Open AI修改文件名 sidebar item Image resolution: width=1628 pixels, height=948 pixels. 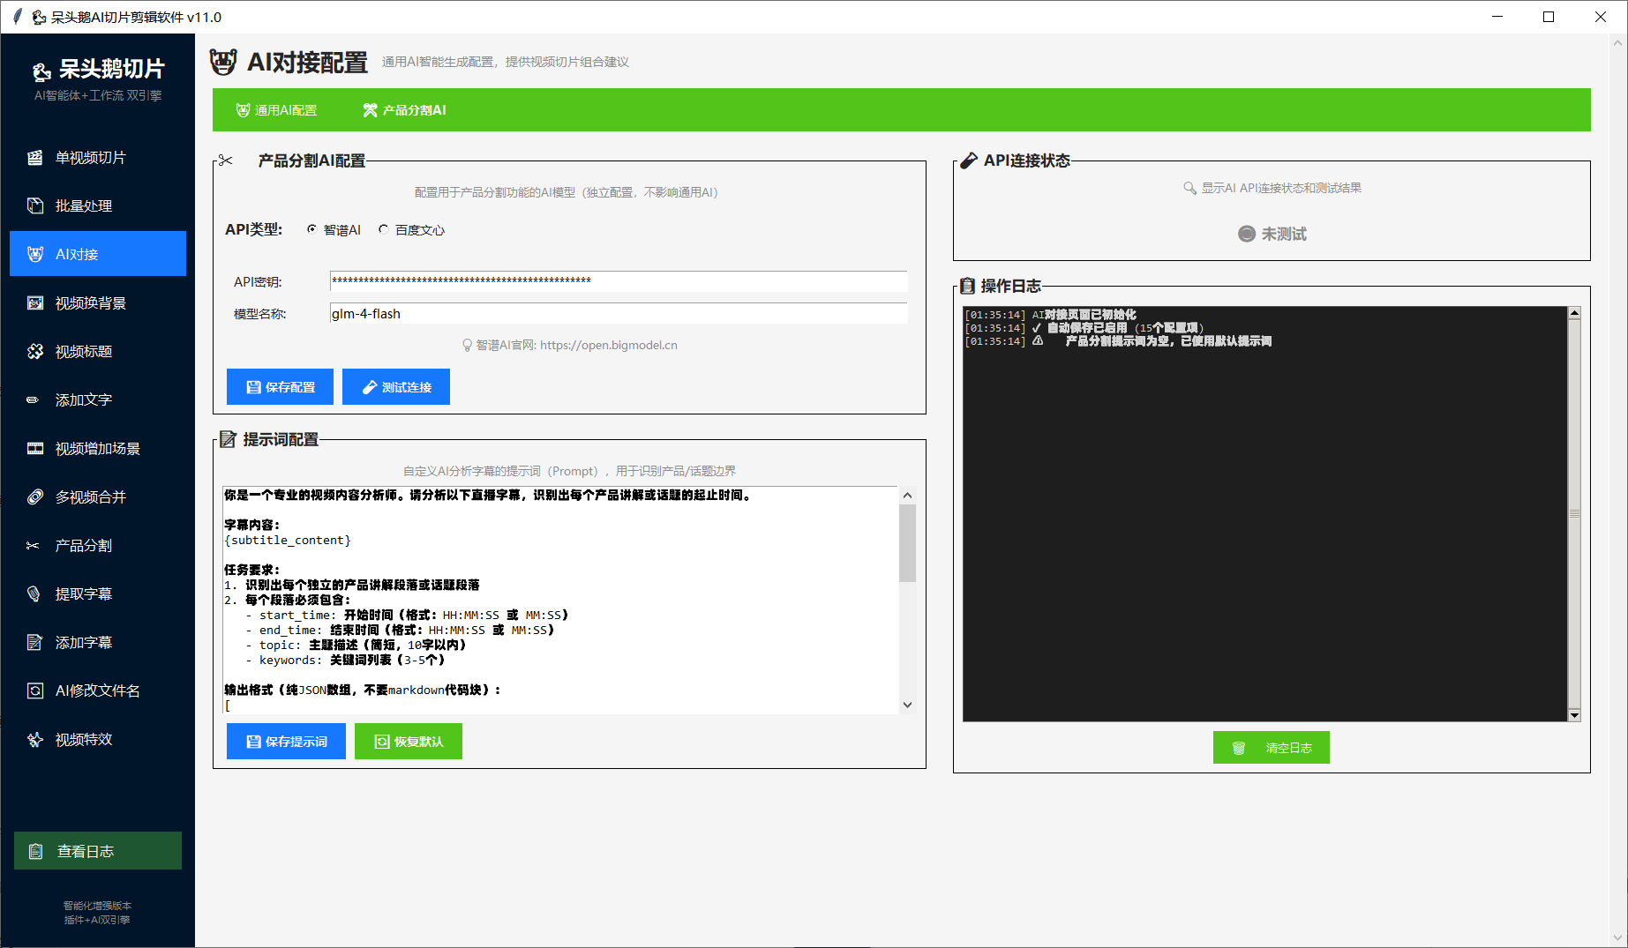tap(97, 691)
